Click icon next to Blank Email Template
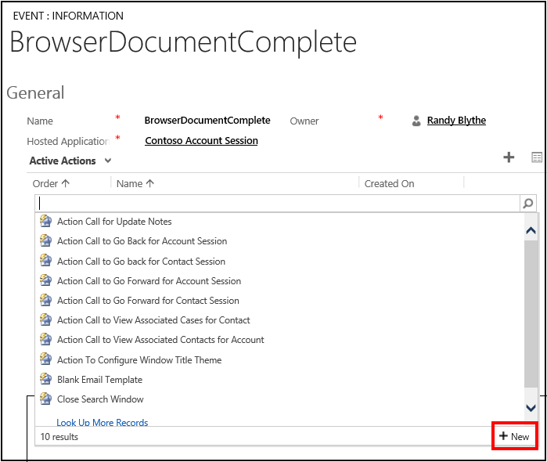The image size is (547, 462). coord(45,380)
